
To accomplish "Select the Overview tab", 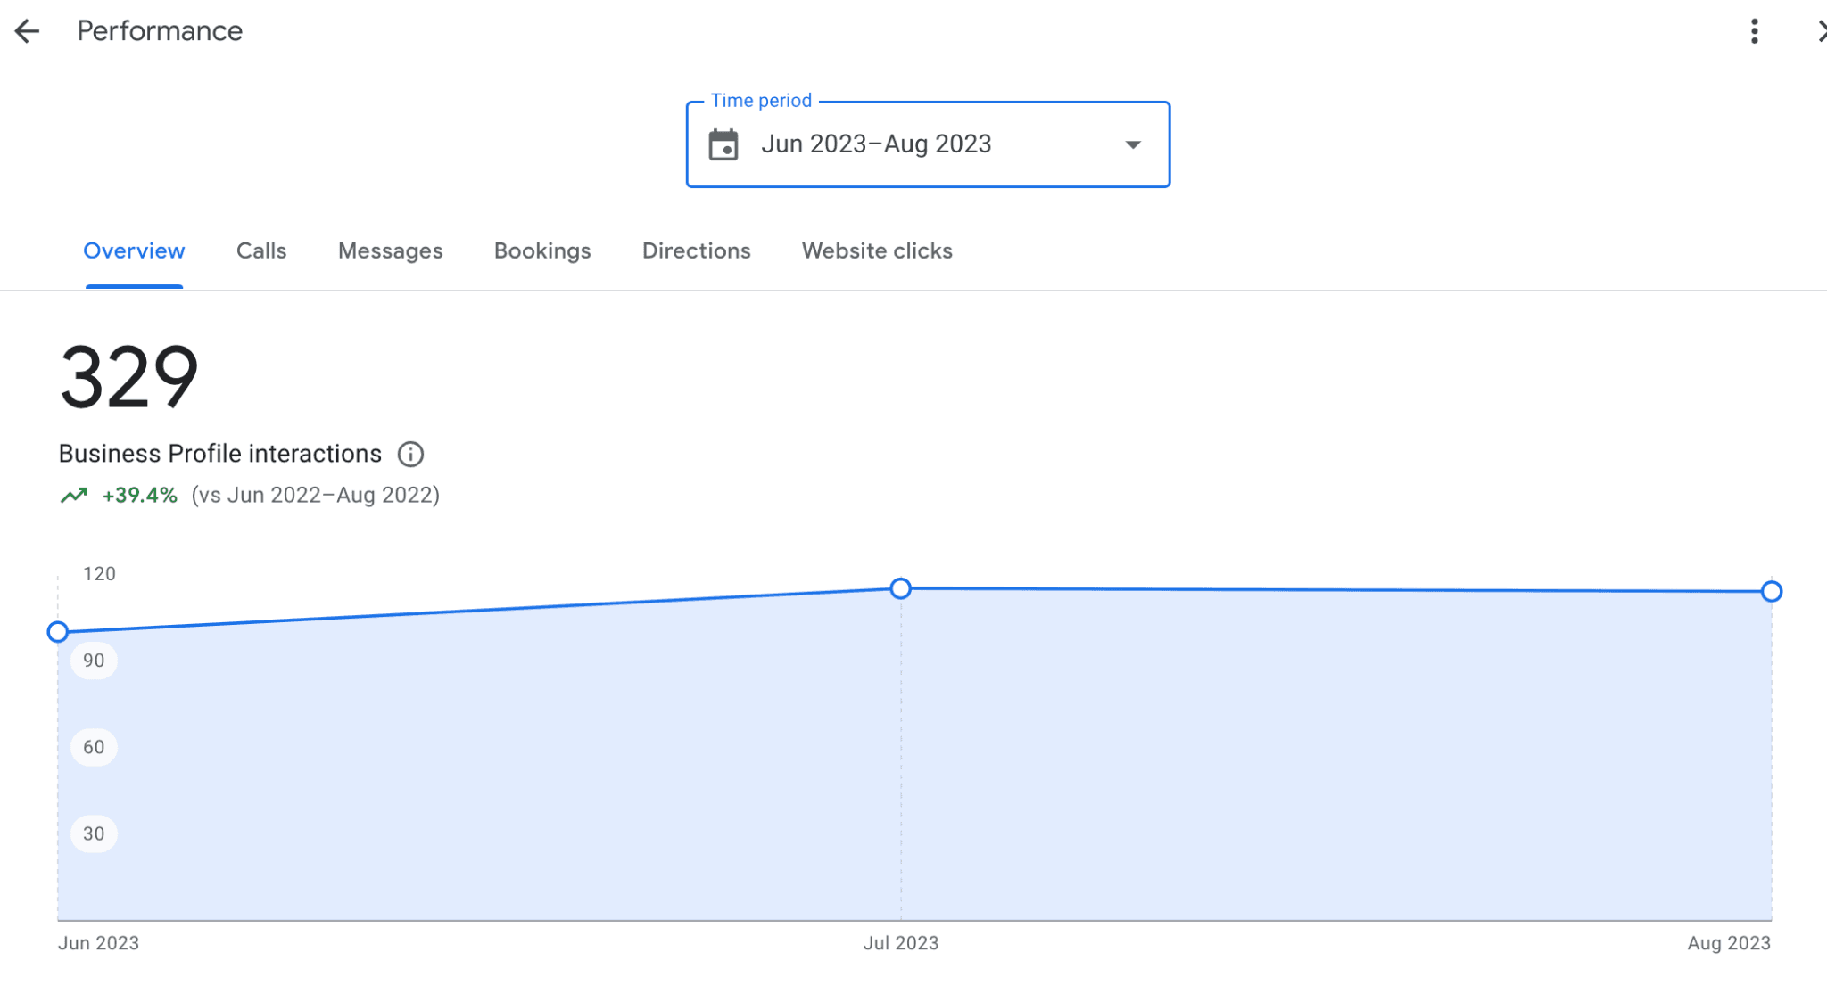I will (x=134, y=251).
